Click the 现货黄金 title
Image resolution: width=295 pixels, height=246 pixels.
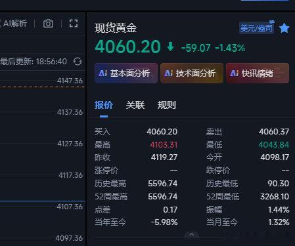coord(116,28)
